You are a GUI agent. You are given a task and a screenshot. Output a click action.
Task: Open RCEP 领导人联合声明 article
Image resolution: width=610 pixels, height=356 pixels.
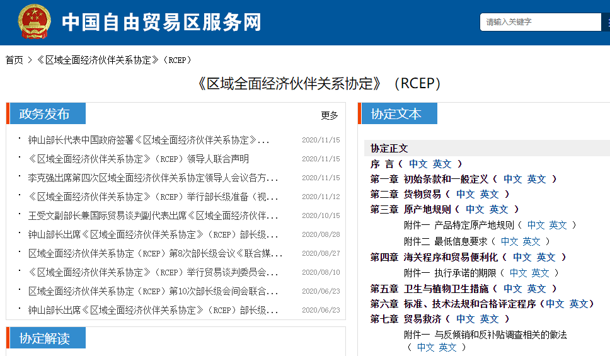pyautogui.click(x=139, y=159)
